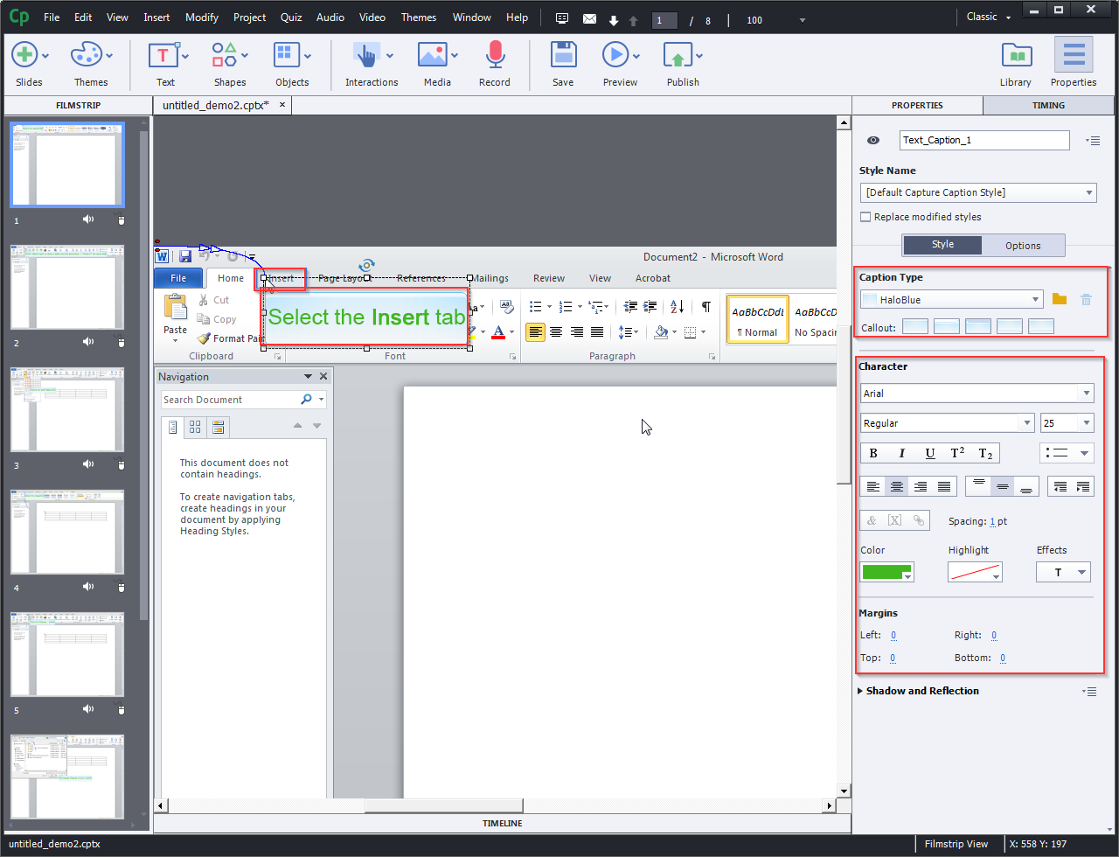
Task: Click the Options button under Style Name
Action: pyautogui.click(x=1023, y=245)
